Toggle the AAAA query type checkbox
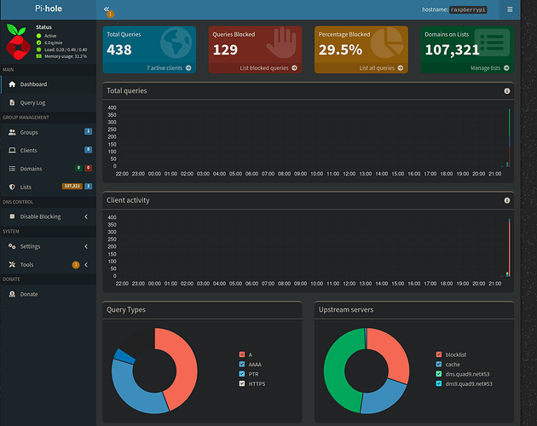The image size is (537, 426). click(x=242, y=364)
